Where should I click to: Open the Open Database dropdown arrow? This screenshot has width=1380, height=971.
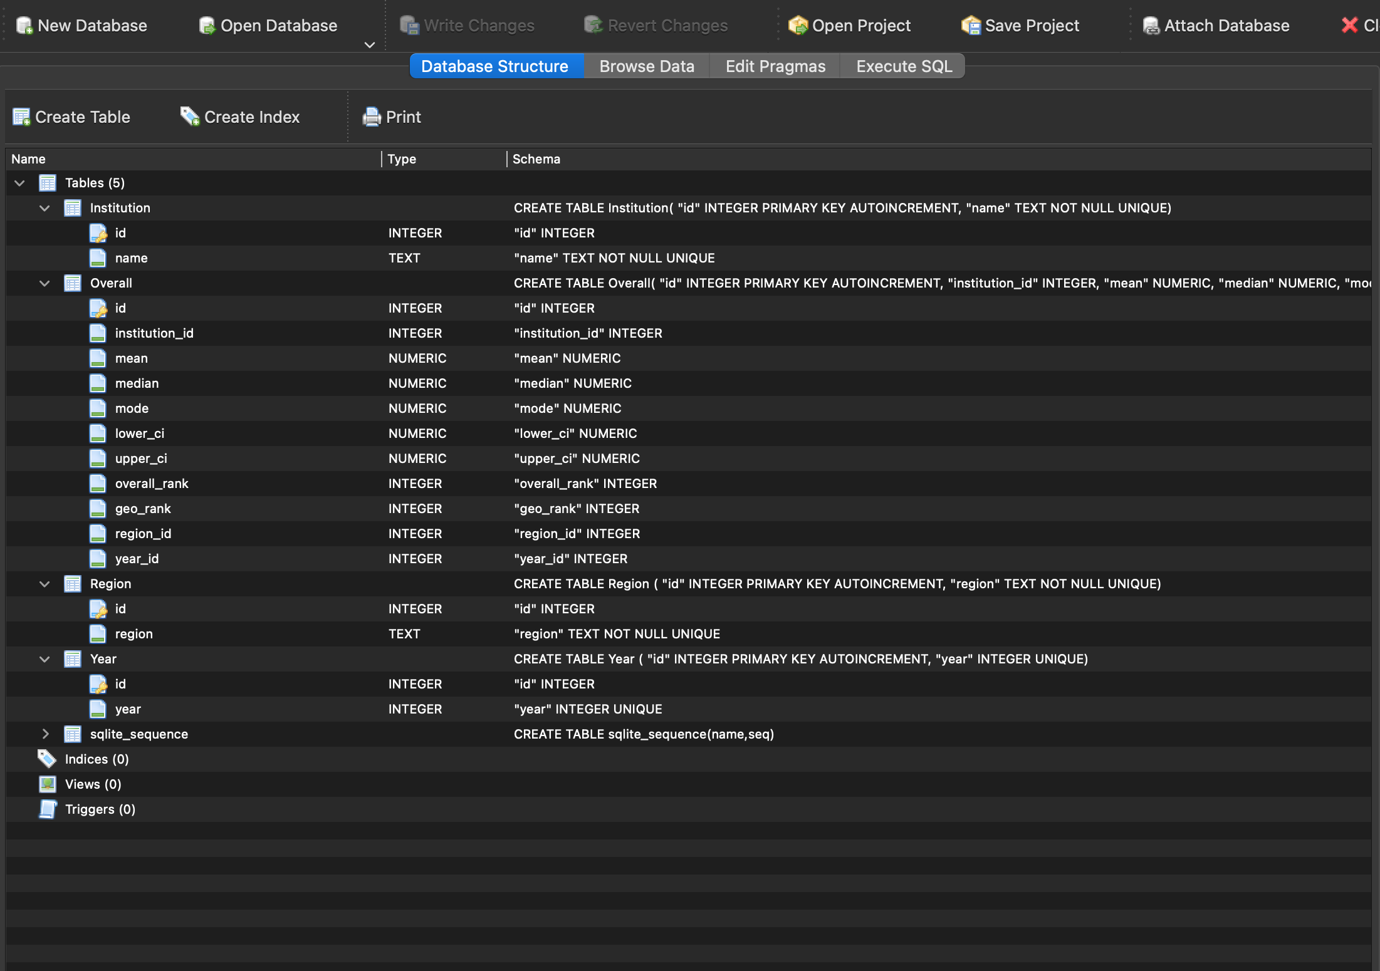click(x=370, y=45)
